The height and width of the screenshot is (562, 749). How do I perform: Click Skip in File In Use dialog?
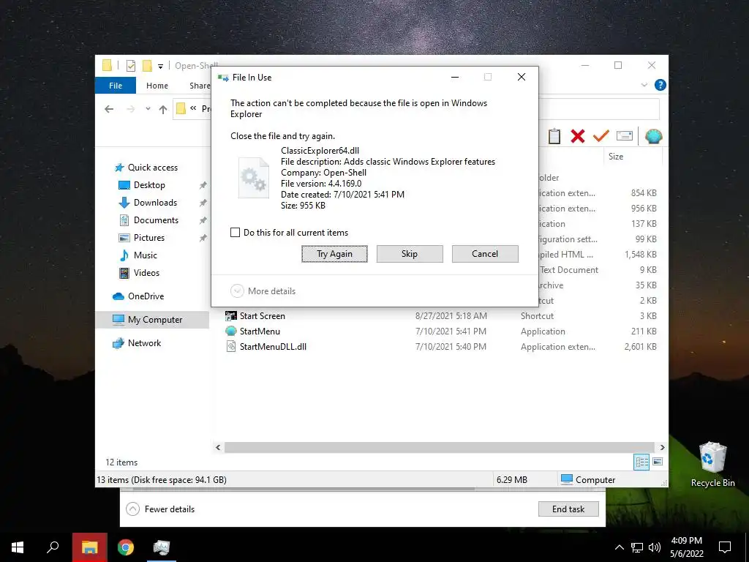[x=410, y=254]
